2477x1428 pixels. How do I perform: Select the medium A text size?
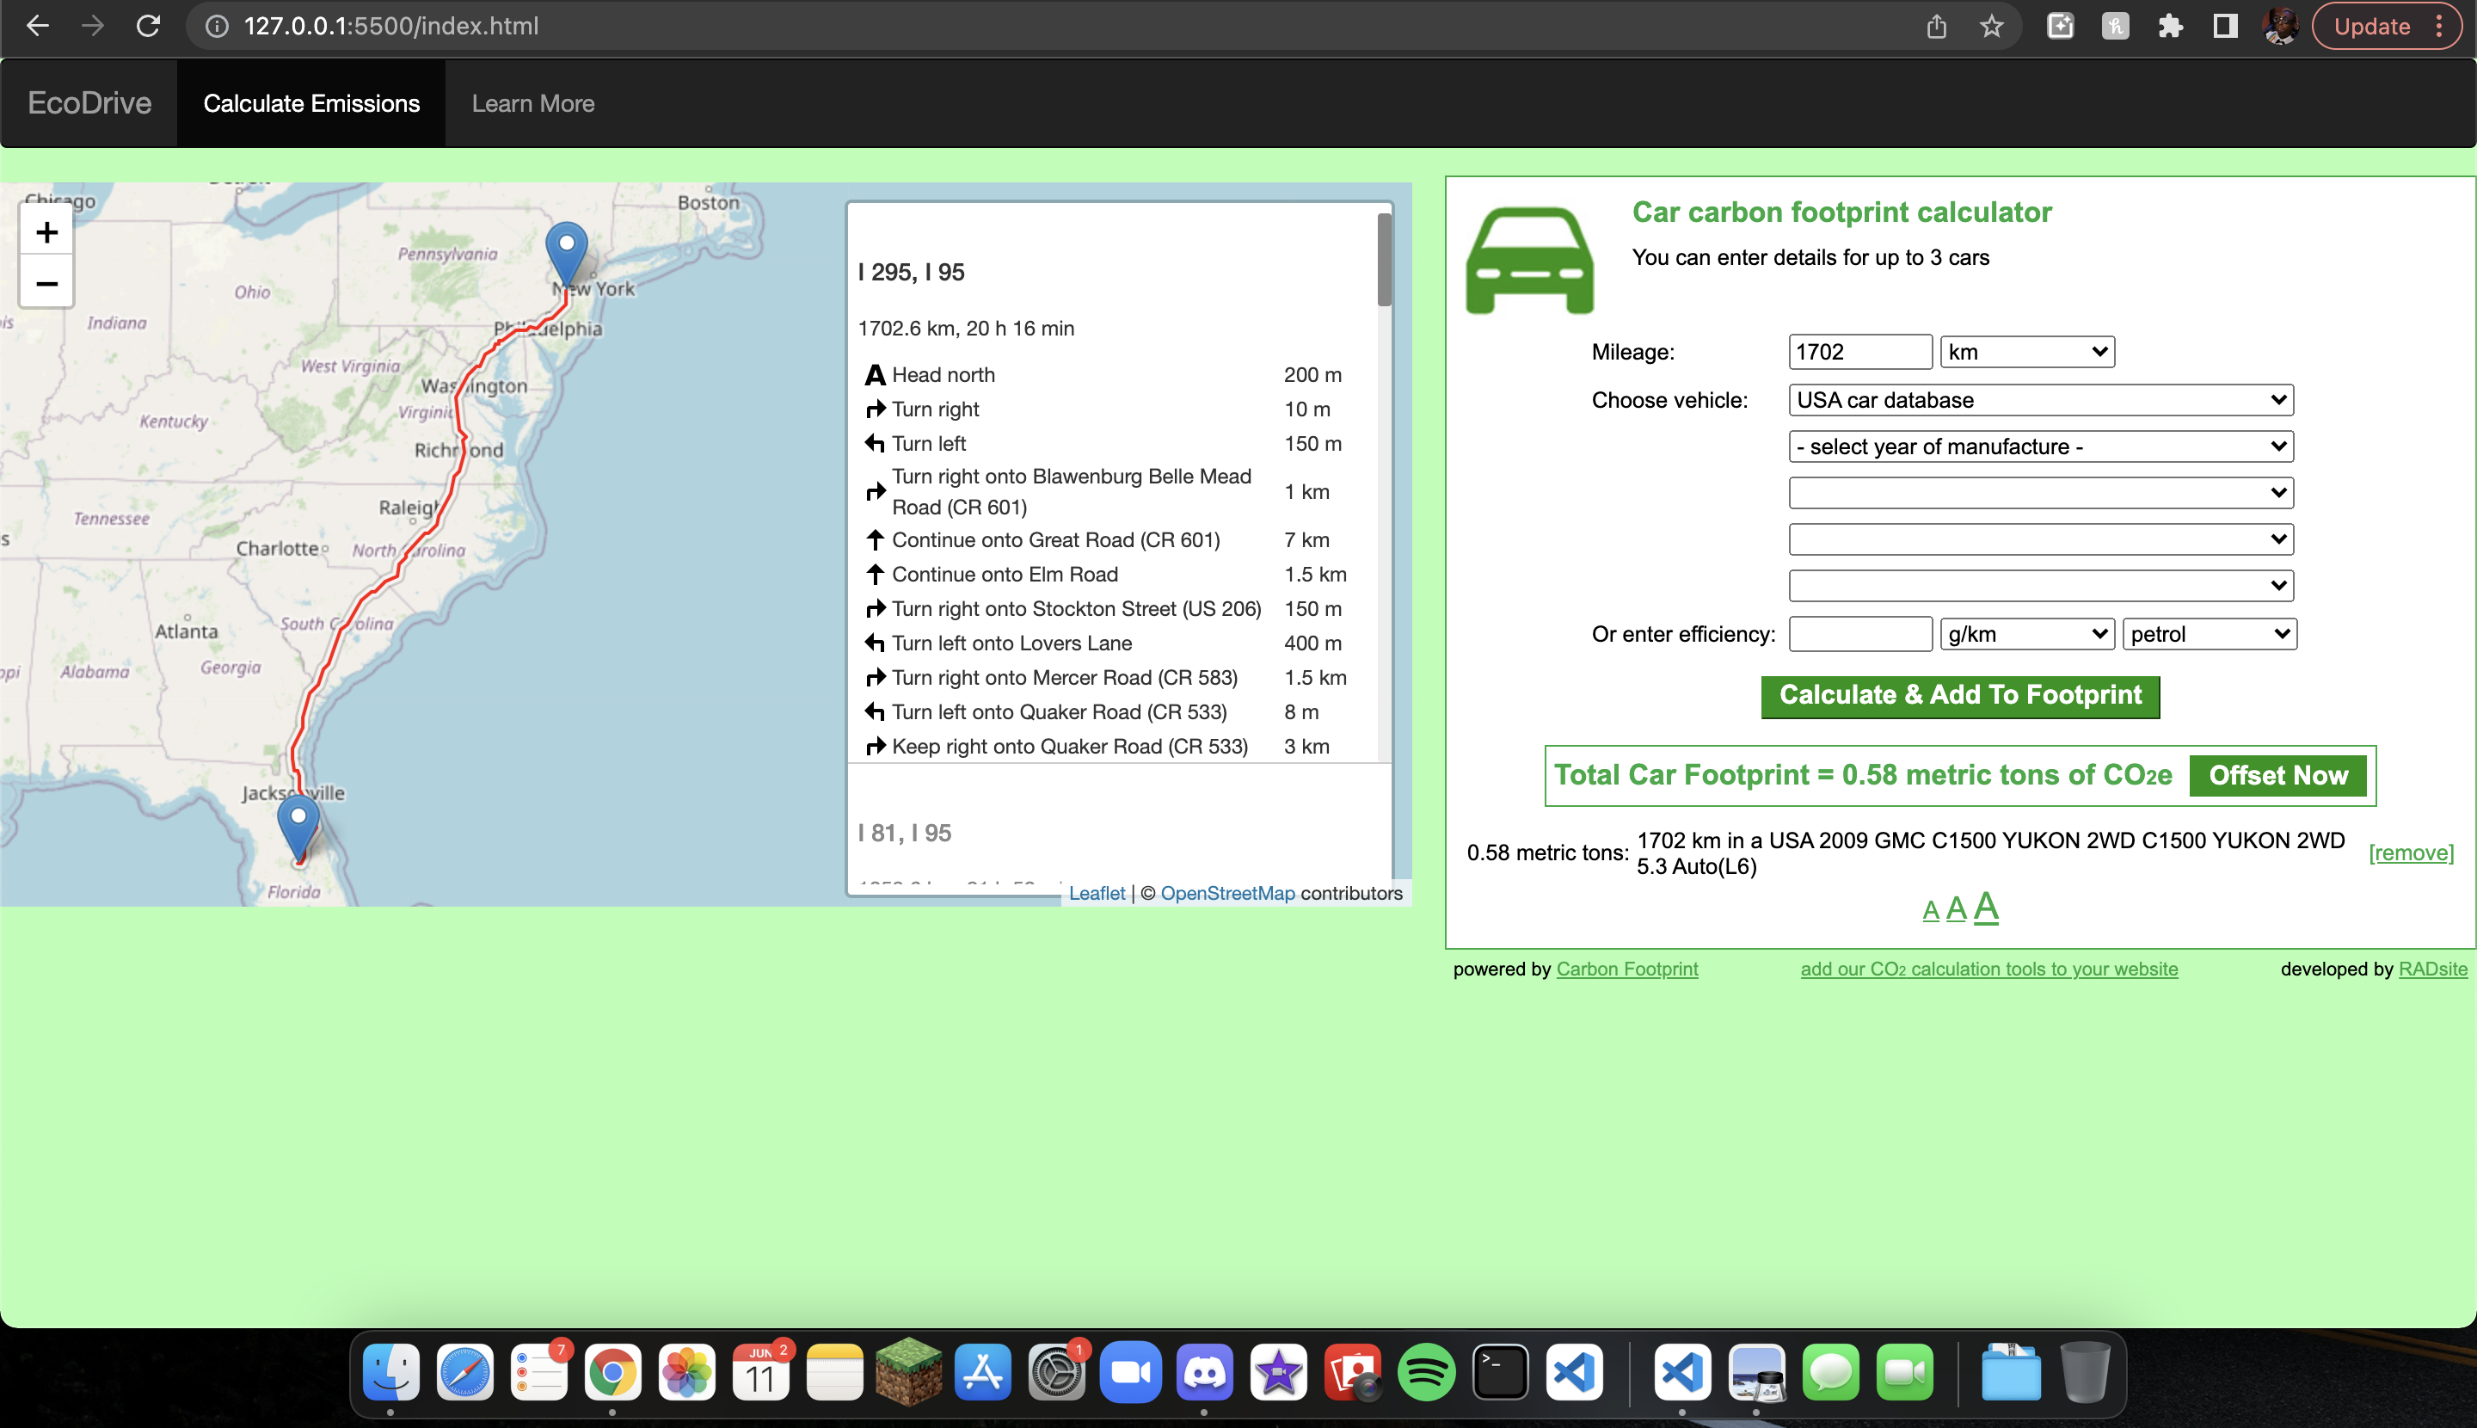pyautogui.click(x=1957, y=909)
